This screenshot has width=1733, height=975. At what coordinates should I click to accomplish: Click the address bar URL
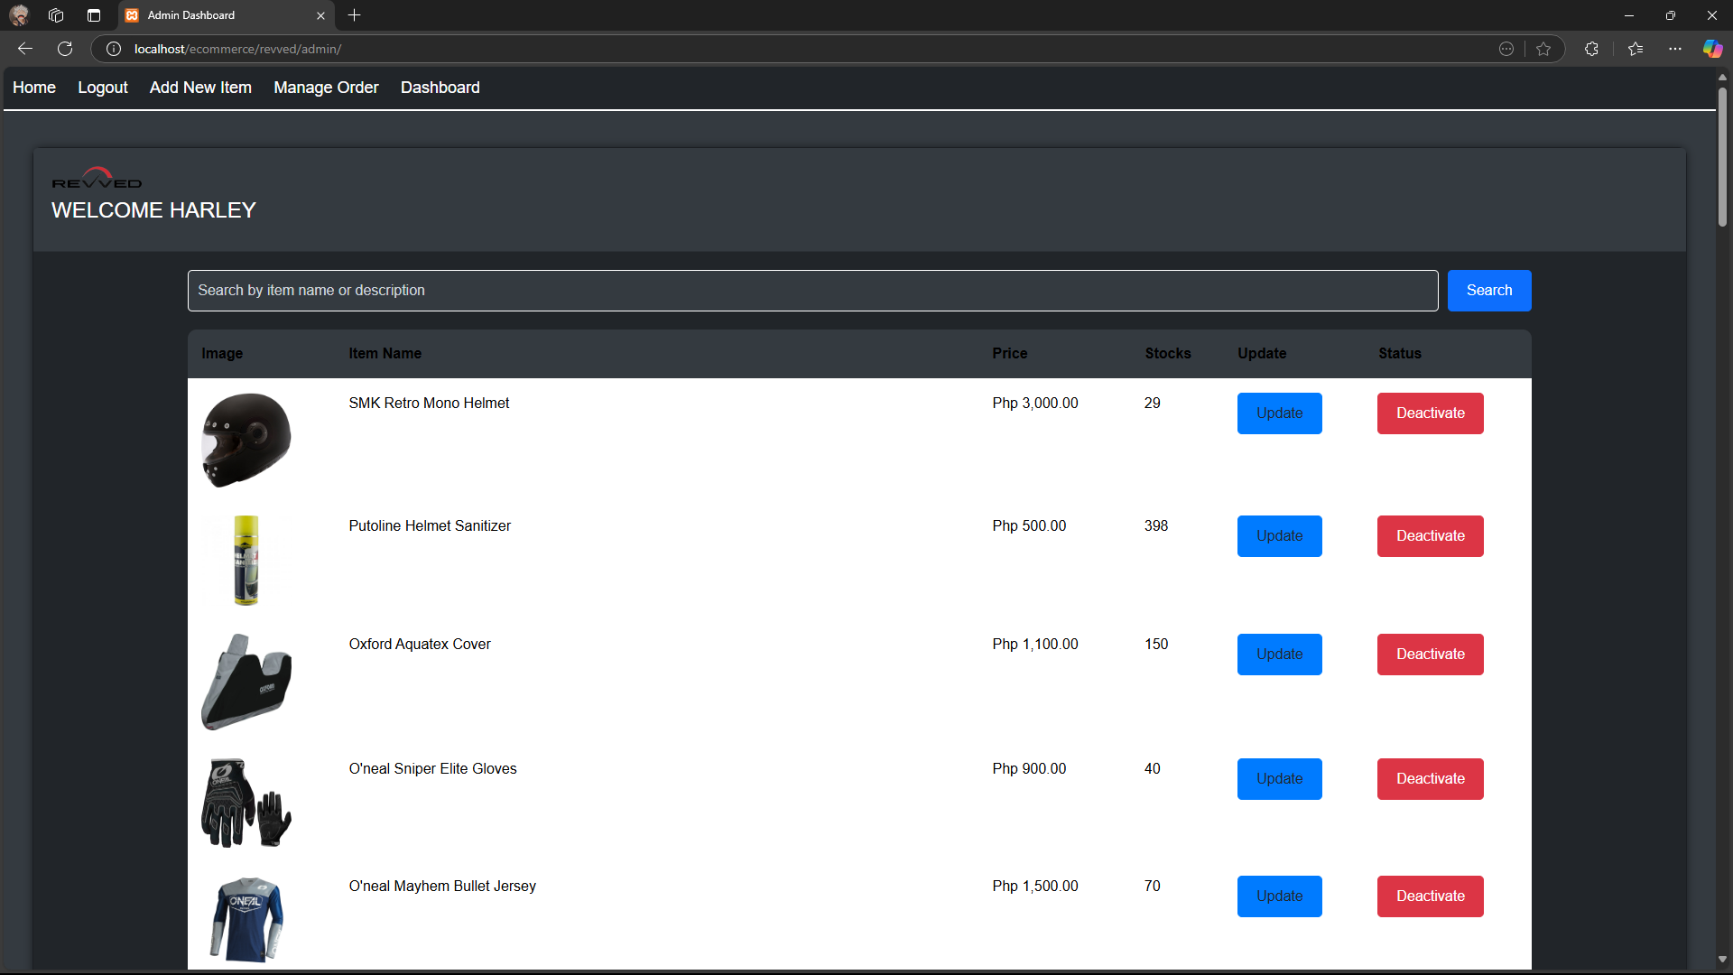(237, 49)
